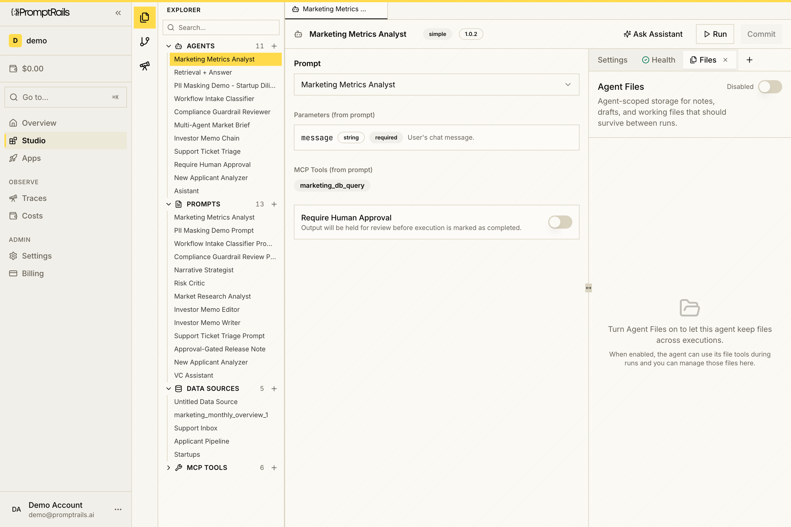Click the PromptRails logo
Screen dimensions: 791x527
40,12
